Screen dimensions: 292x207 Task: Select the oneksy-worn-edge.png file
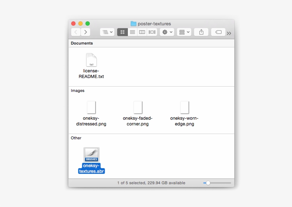point(184,108)
